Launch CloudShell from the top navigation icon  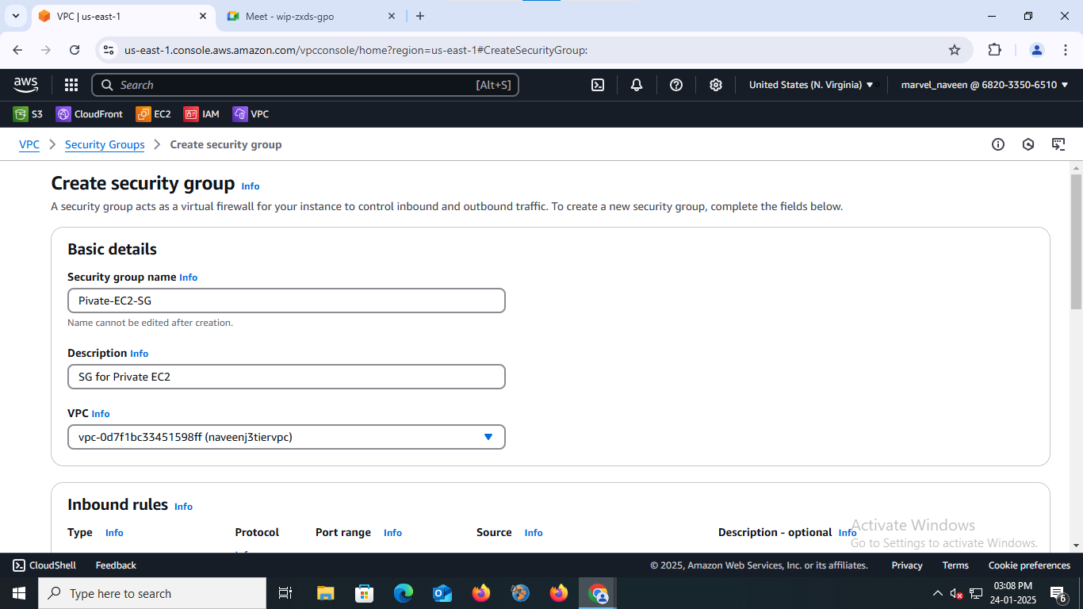[x=598, y=85]
